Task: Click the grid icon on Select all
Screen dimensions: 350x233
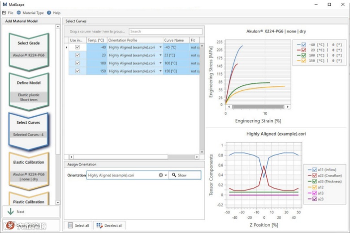Action: 70,225
